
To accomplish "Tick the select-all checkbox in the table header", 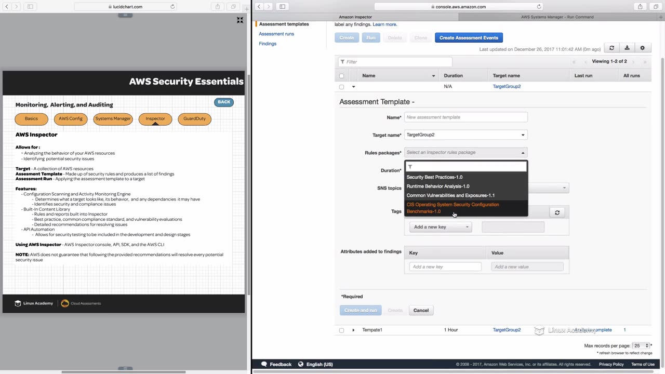I will pos(341,76).
